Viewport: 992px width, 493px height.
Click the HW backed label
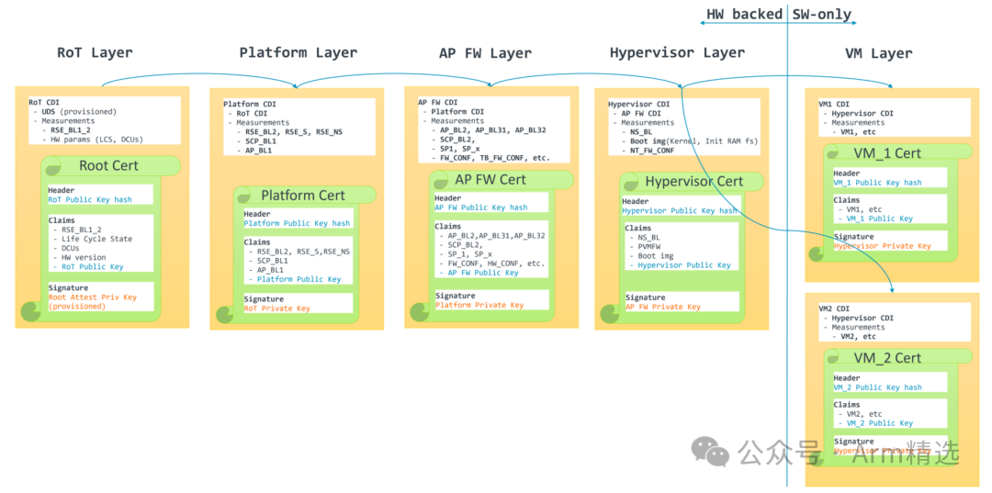pos(743,15)
